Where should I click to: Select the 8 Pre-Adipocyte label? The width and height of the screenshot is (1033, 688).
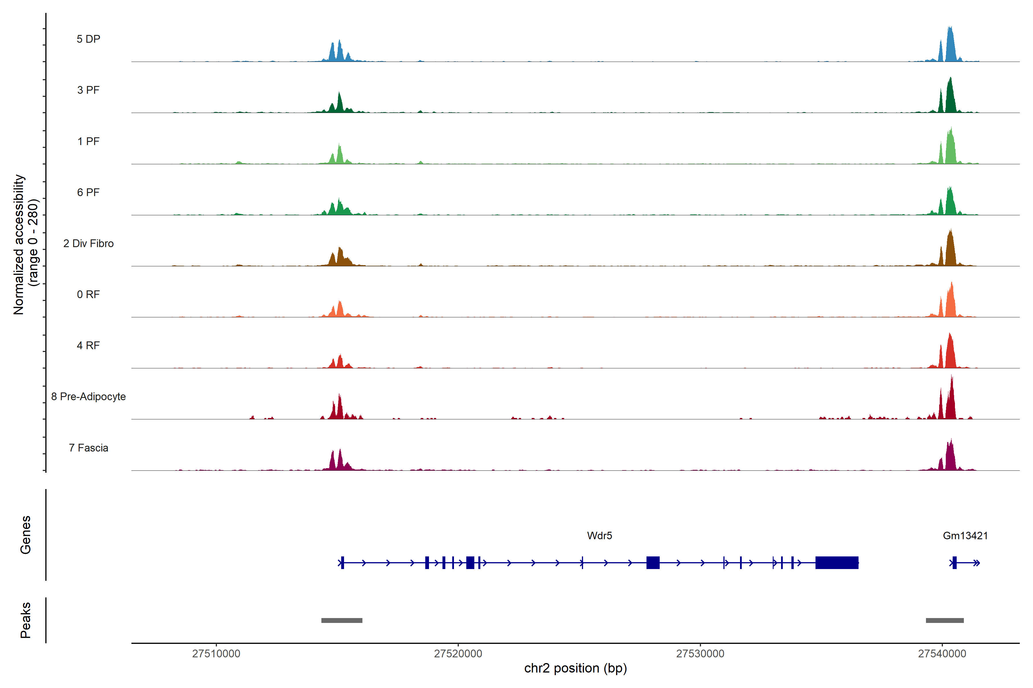click(88, 397)
